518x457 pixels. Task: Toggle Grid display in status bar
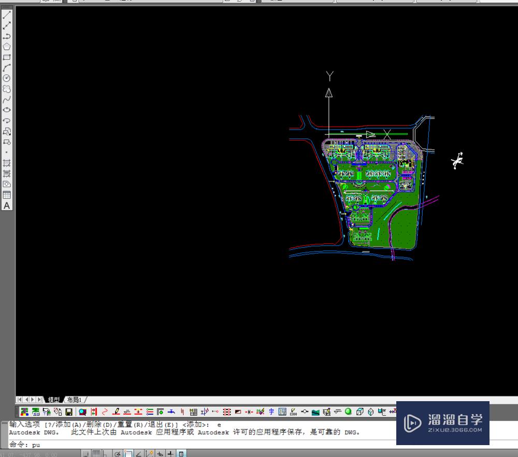click(x=96, y=454)
